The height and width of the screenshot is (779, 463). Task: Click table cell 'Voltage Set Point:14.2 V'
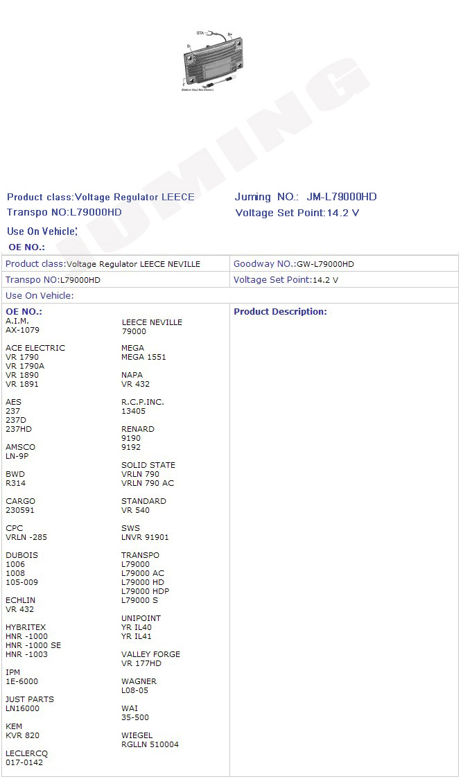pyautogui.click(x=344, y=280)
